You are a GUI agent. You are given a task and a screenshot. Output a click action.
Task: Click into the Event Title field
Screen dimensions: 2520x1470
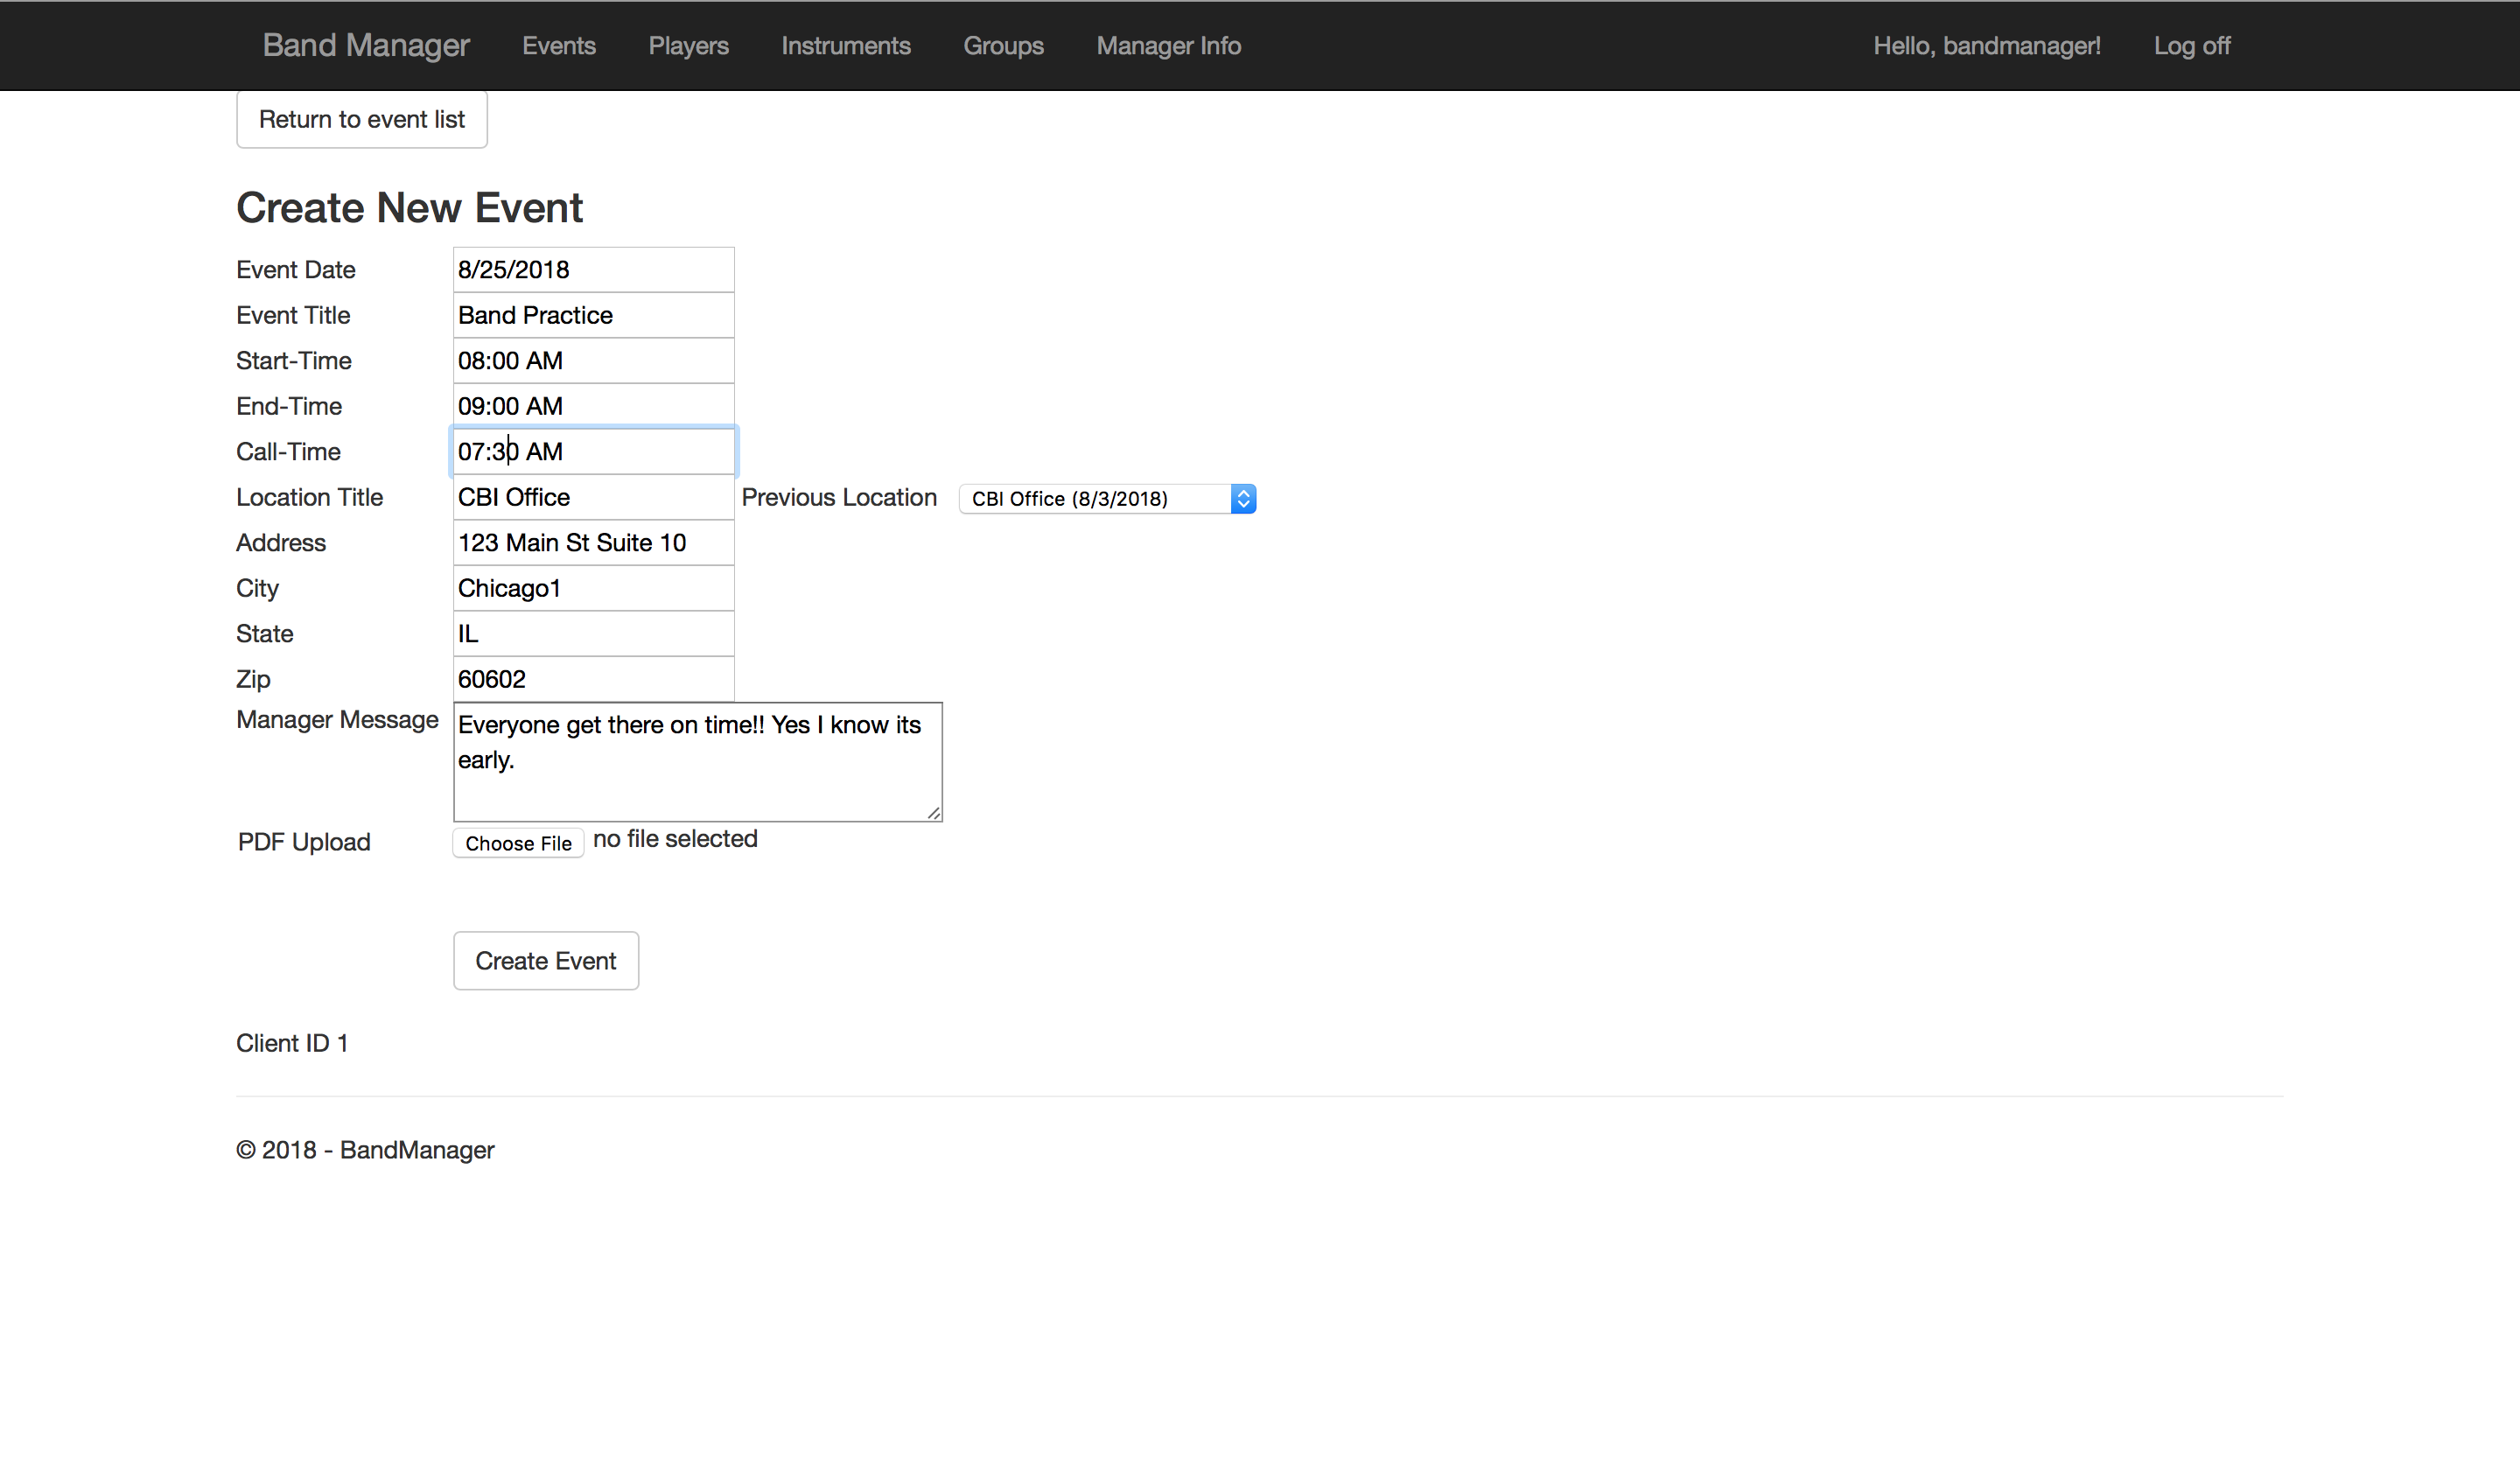coord(593,316)
